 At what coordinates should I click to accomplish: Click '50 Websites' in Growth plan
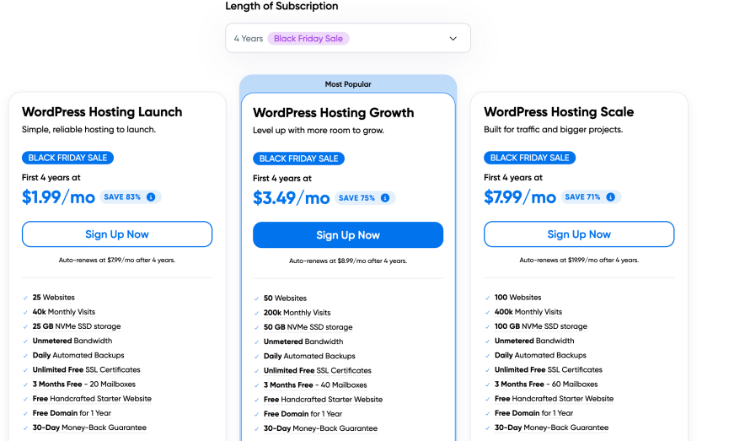[x=285, y=298]
